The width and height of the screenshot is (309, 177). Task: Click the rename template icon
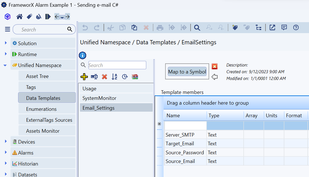click(94, 77)
